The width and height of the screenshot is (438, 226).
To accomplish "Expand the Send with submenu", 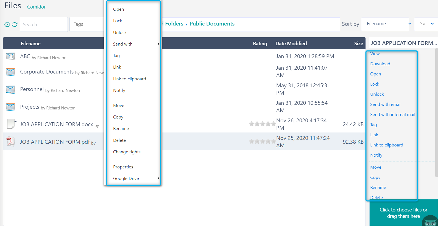I will 158,44.
